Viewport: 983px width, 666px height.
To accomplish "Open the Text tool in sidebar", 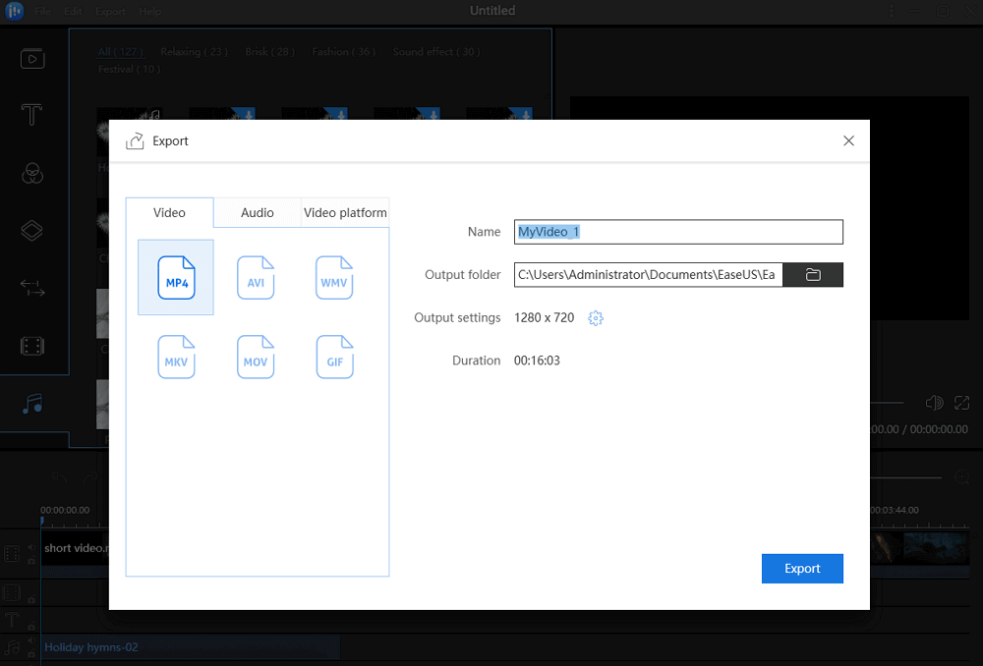I will 32,115.
